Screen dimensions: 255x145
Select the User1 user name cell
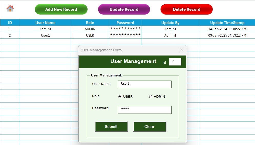pyautogui.click(x=45, y=35)
